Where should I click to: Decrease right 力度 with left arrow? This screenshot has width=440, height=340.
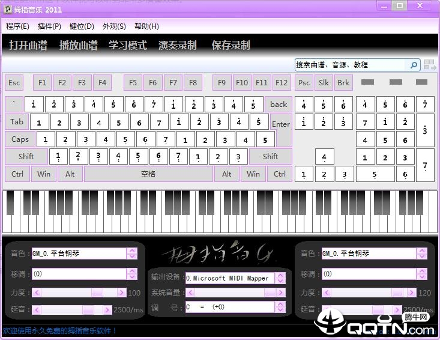[327, 293]
